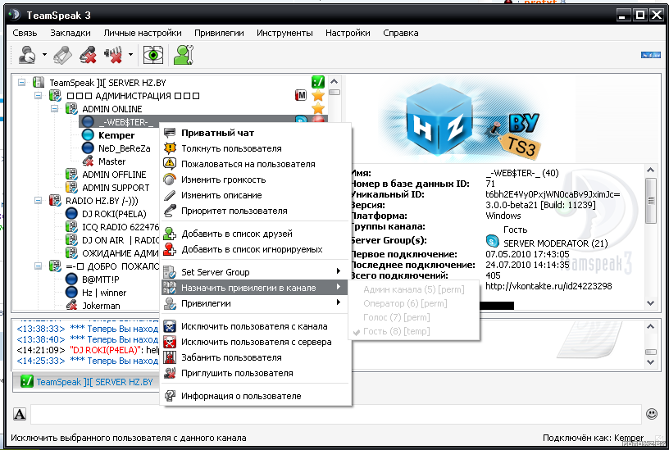The height and width of the screenshot is (450, 669).
Task: Select user DJ ROKI(P4ELA) in the tree
Action: point(114,214)
